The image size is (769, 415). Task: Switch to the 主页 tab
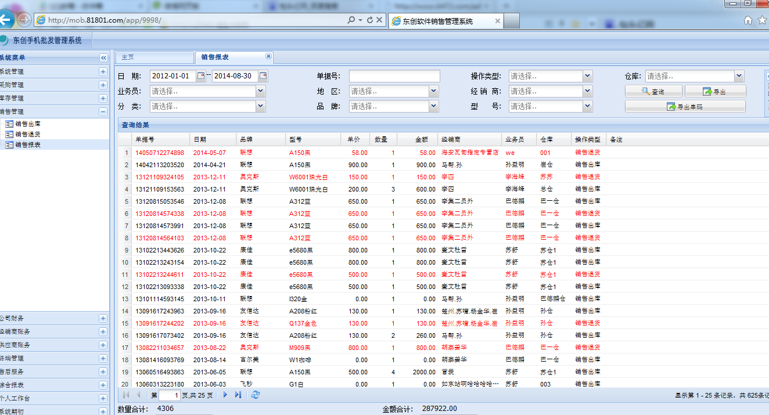(154, 57)
